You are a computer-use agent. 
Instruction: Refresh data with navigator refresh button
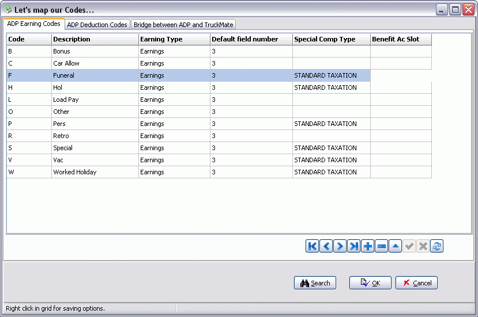tap(437, 246)
